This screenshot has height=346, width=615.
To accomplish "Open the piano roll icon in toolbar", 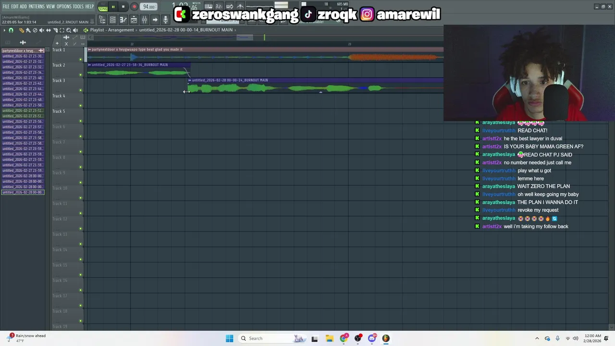I will (x=123, y=20).
